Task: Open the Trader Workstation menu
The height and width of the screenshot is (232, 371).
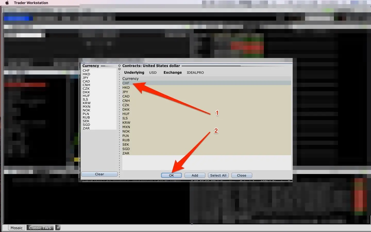Action: point(31,3)
